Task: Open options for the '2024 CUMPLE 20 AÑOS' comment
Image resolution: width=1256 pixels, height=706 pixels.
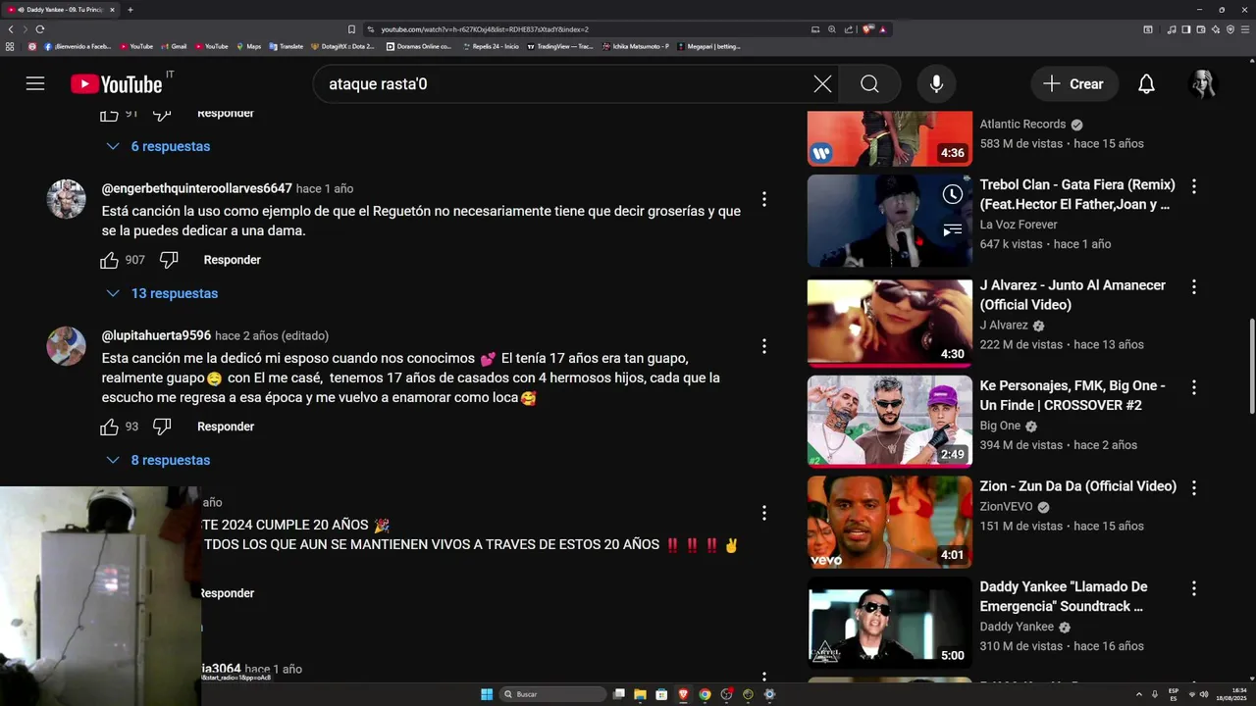Action: point(764,513)
